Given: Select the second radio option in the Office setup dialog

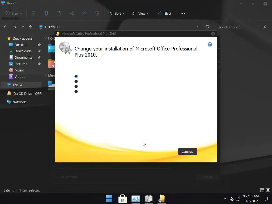Looking at the screenshot, I should 76,81.
